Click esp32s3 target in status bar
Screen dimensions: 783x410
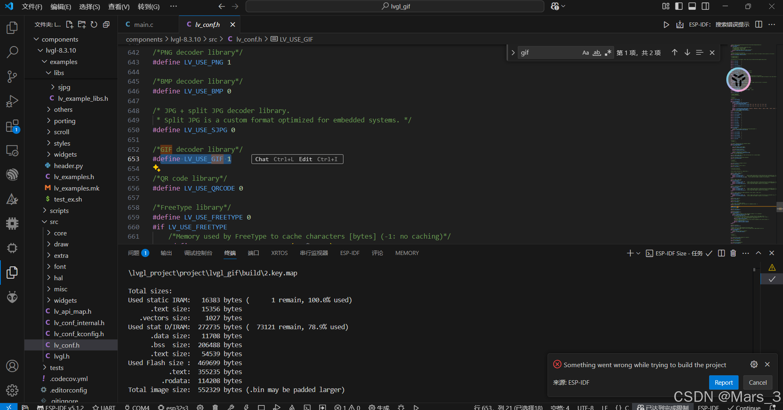pos(173,407)
